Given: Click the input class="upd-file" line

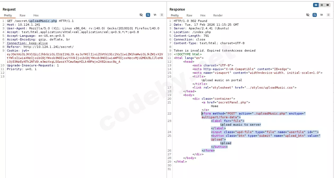Looking at the screenshot, I should (265, 132).
